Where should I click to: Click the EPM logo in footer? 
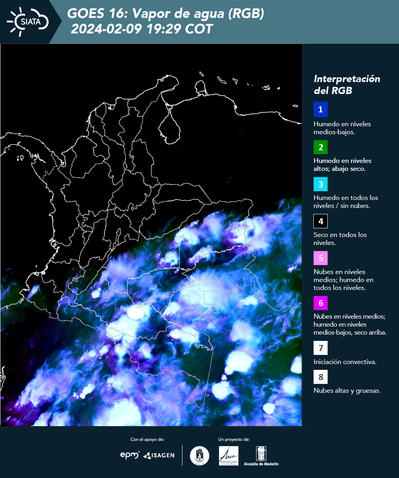tap(130, 455)
